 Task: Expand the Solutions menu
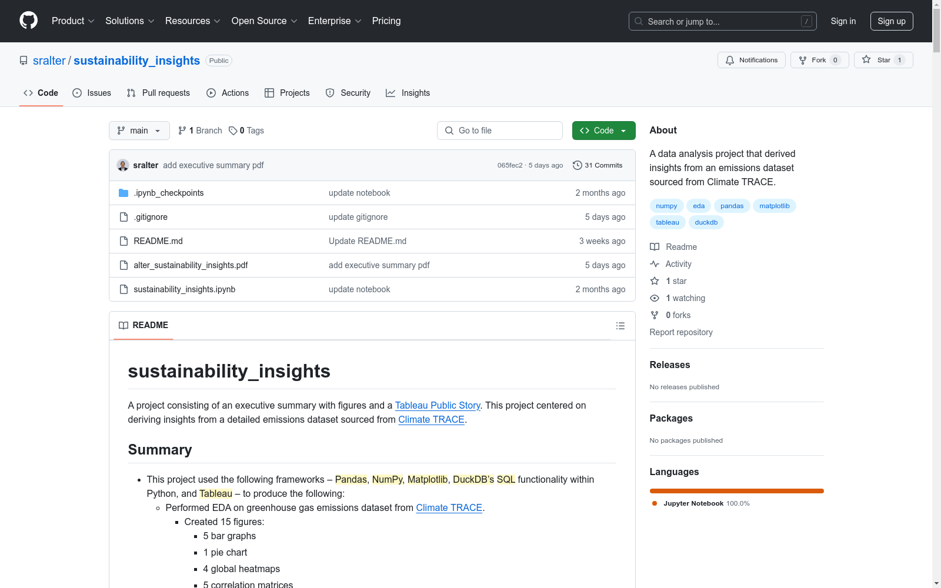click(x=130, y=21)
